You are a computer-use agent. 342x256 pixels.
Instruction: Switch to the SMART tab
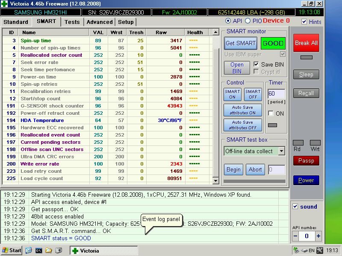point(46,21)
